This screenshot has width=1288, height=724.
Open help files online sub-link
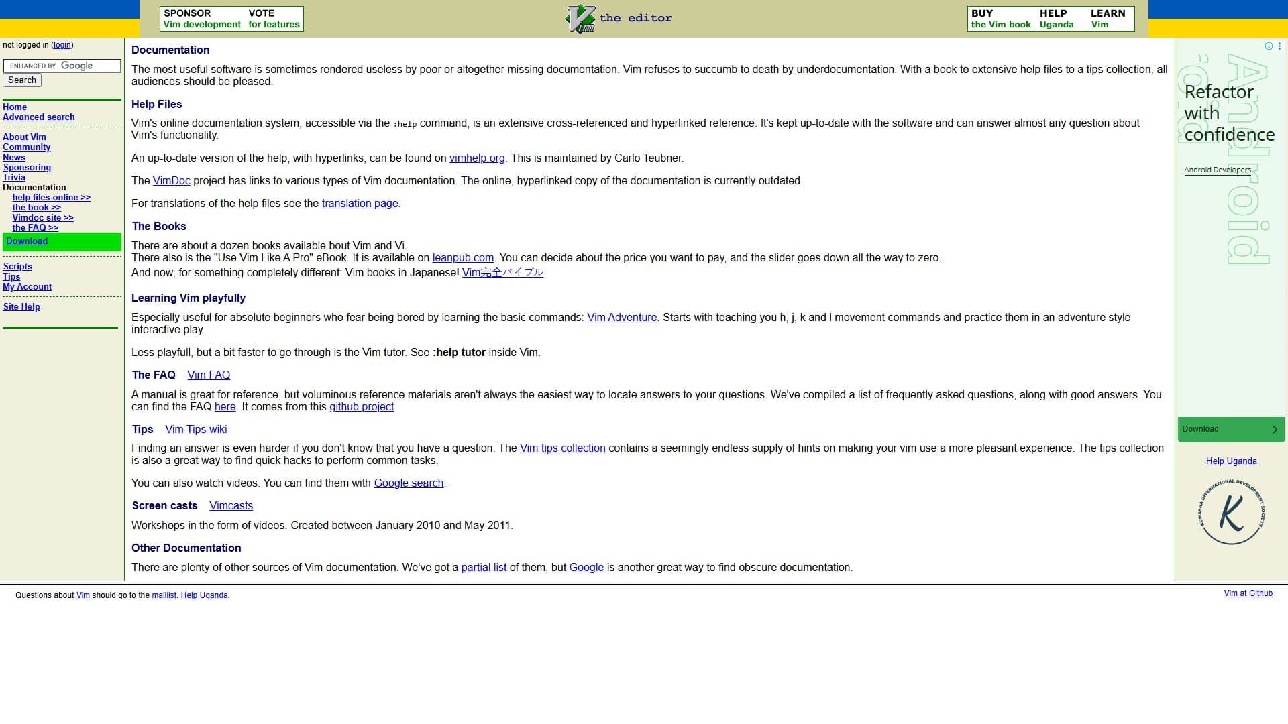point(51,198)
